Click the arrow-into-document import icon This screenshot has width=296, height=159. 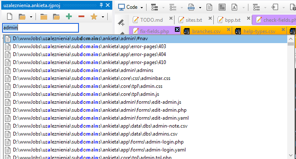tap(275, 8)
